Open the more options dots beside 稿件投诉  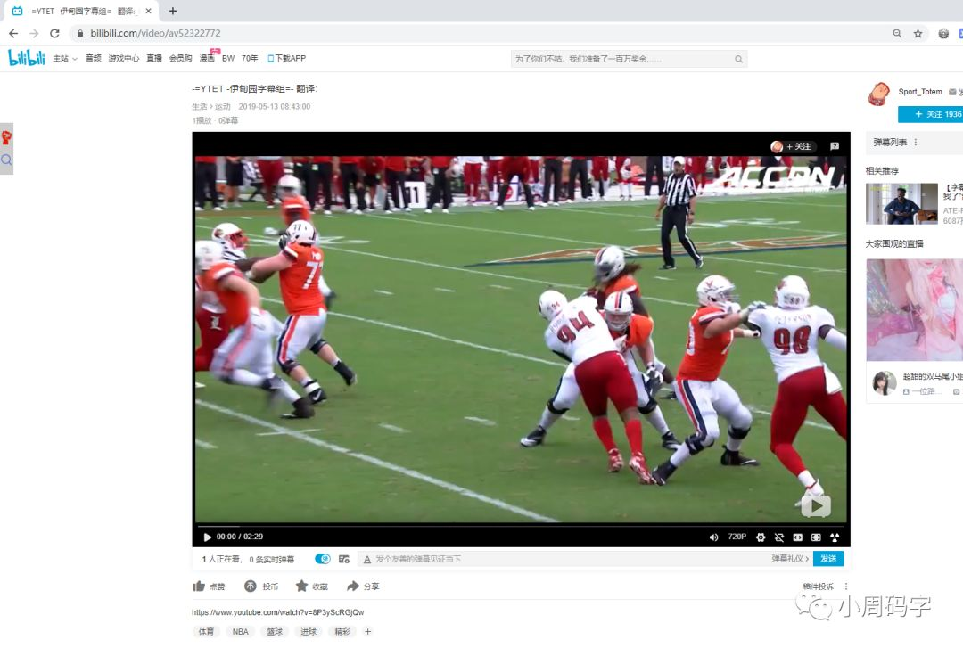(845, 586)
